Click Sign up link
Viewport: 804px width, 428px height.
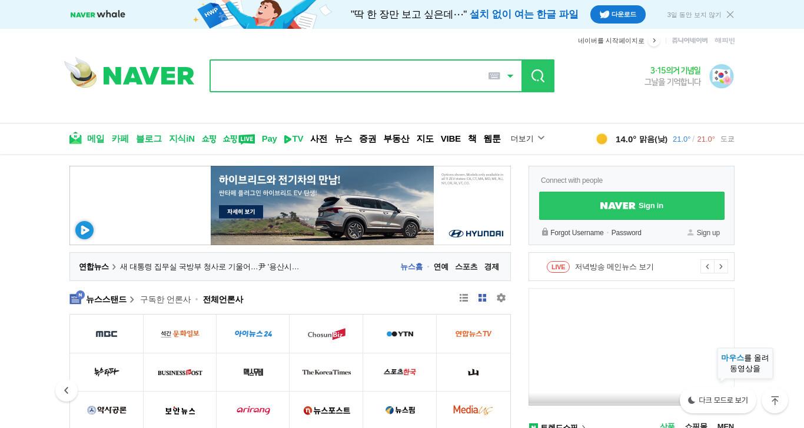(x=708, y=233)
